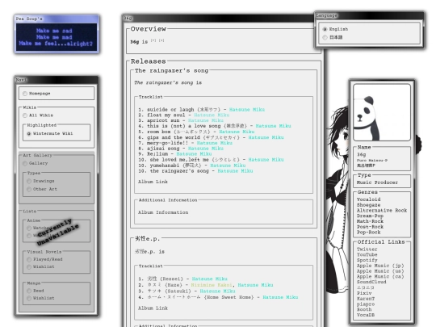Image resolution: width=436 pixels, height=327 pixels.
Task: Open the ニコニコ official link
Action: 366,287
